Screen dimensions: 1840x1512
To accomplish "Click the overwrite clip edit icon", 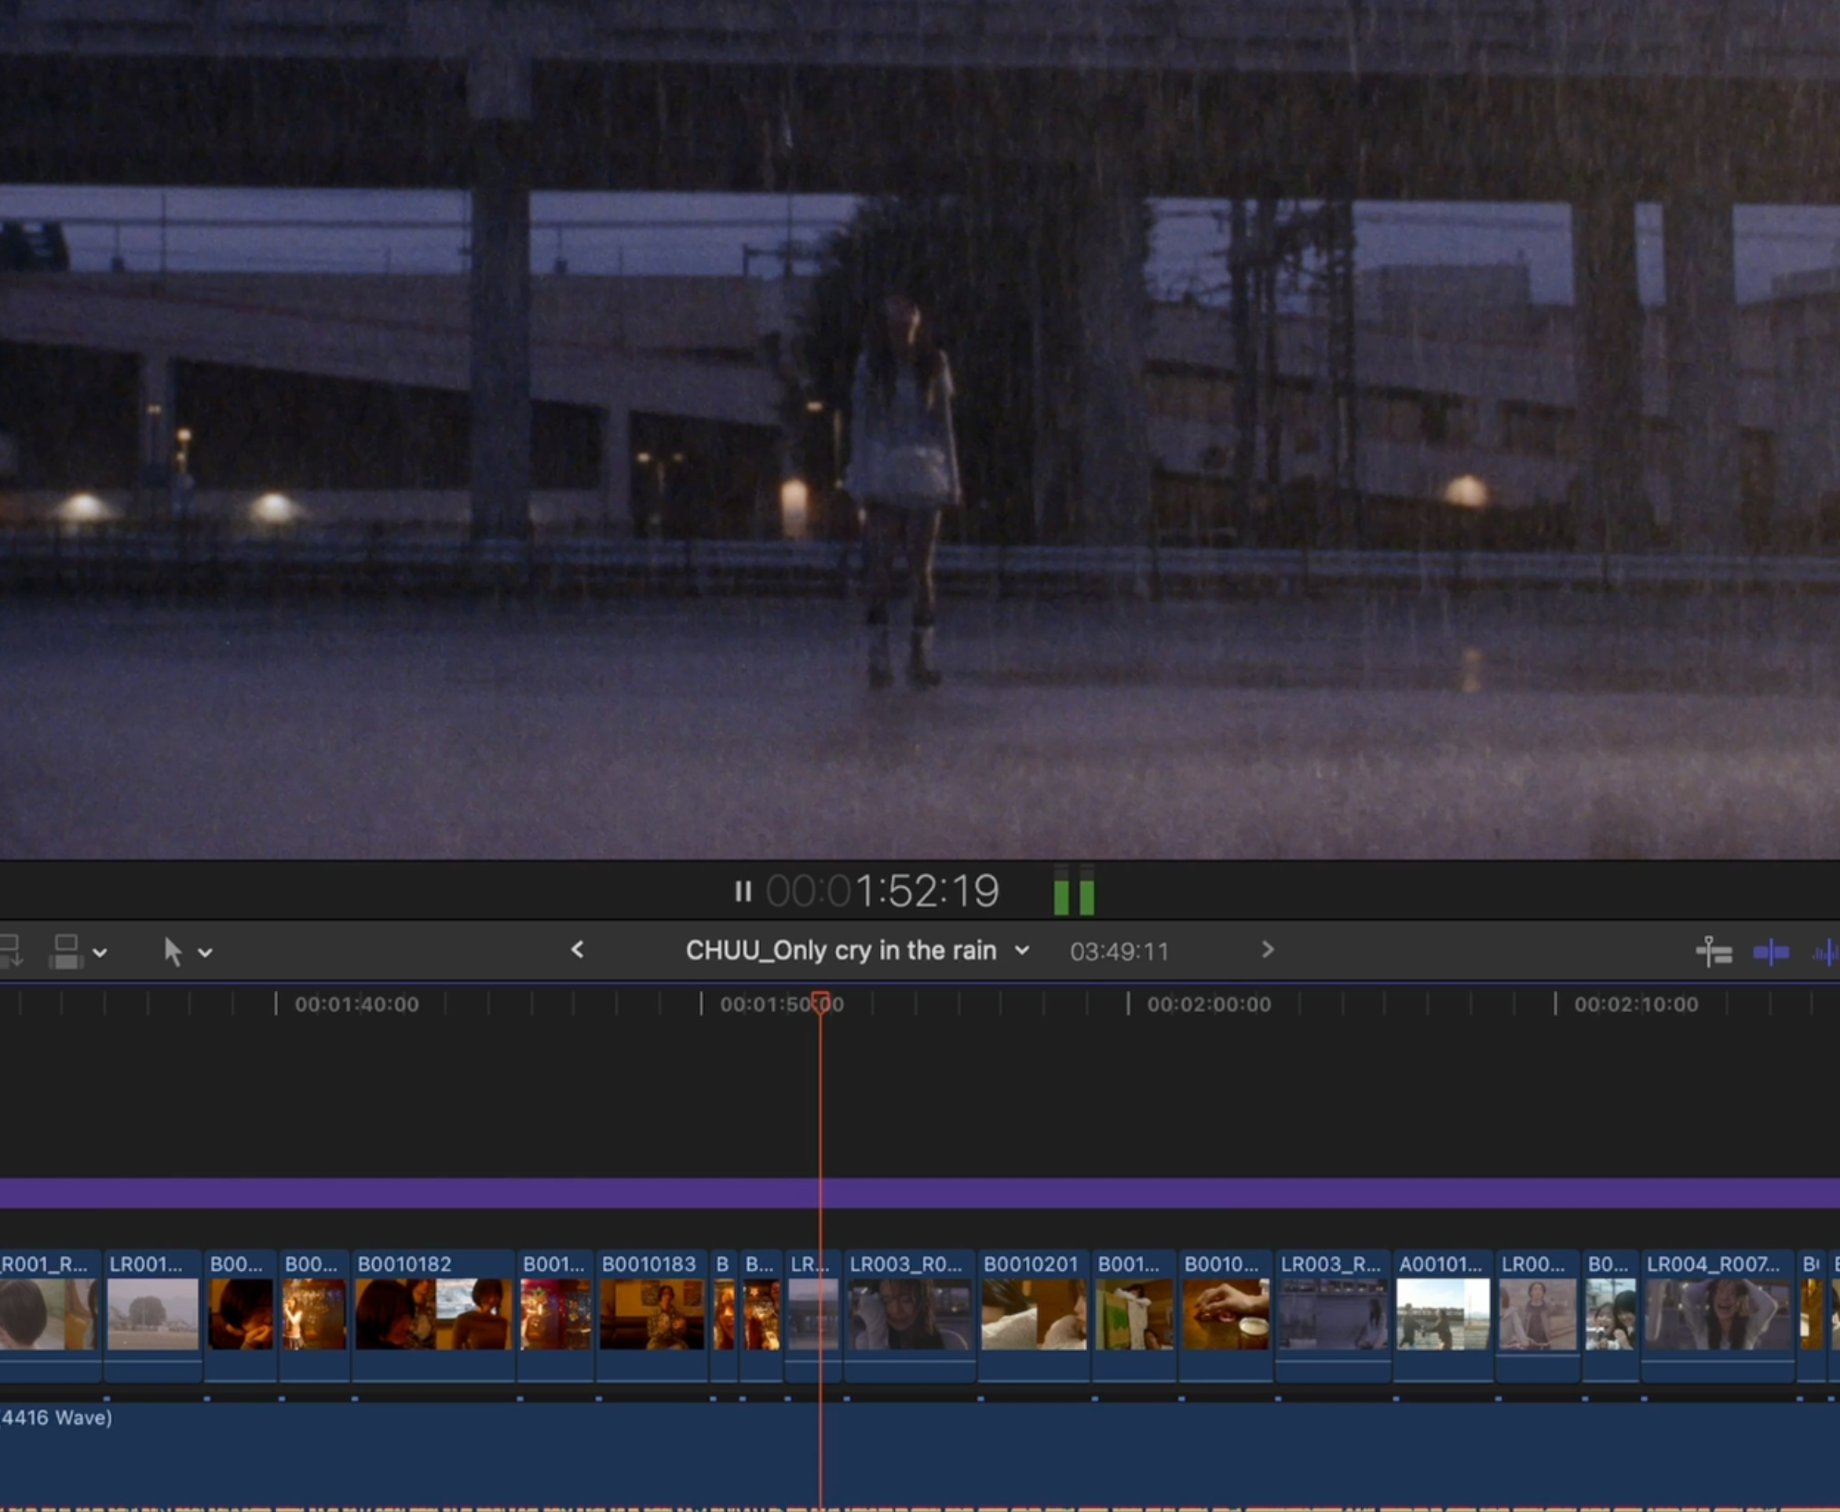I will [x=66, y=951].
